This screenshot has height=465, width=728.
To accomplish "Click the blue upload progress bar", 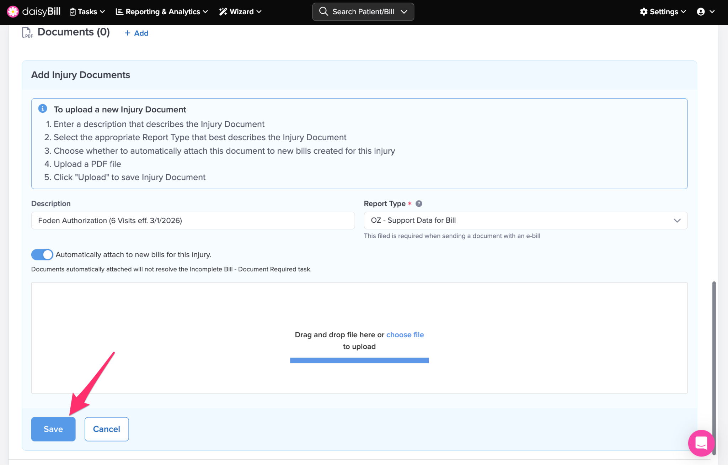I will (x=359, y=360).
